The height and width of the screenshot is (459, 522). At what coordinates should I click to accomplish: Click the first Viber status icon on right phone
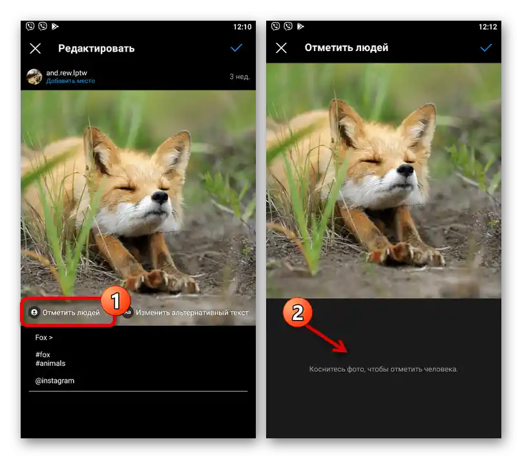(x=276, y=27)
